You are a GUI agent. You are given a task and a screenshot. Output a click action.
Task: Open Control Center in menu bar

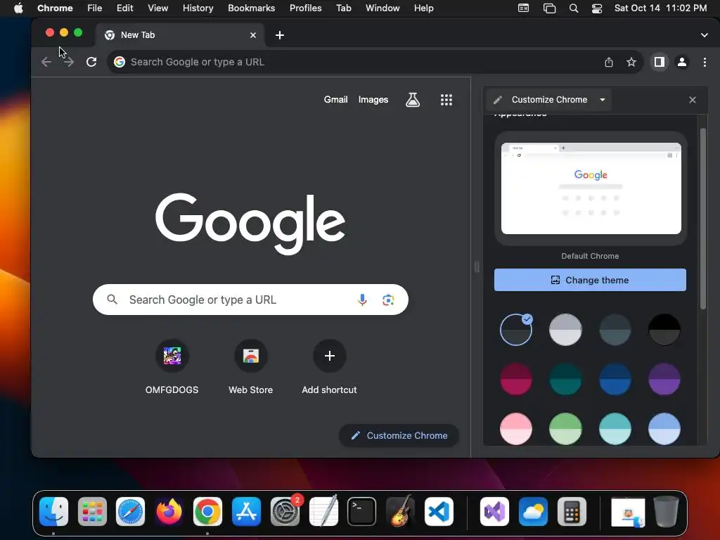coord(596,8)
